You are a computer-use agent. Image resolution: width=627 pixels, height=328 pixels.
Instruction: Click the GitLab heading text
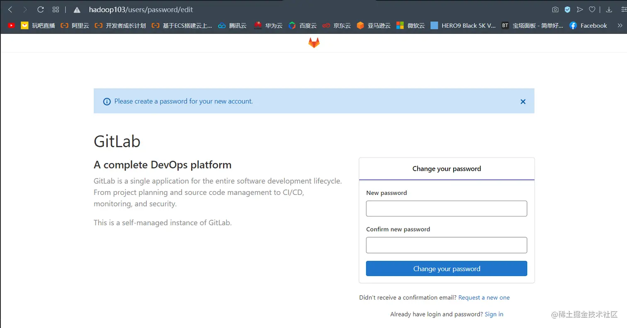pos(117,141)
